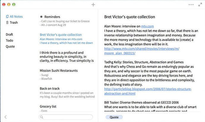Open the full www.mtv.com interview URL
Screen dimensions: 205x122
coord(141,48)
